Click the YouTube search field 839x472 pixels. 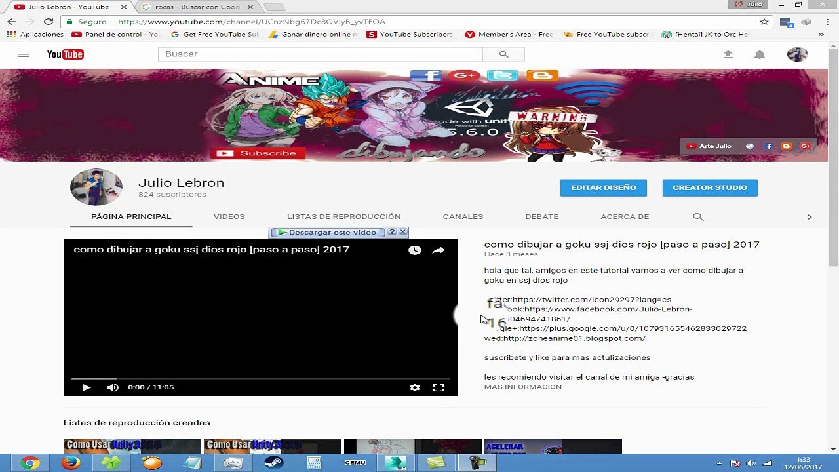click(x=320, y=54)
